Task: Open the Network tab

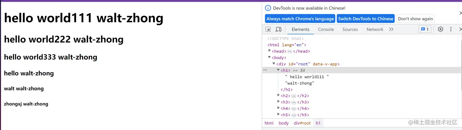Action: click(x=375, y=29)
